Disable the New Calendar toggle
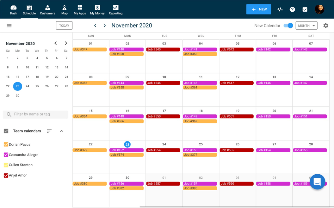334x208 pixels. click(x=288, y=26)
